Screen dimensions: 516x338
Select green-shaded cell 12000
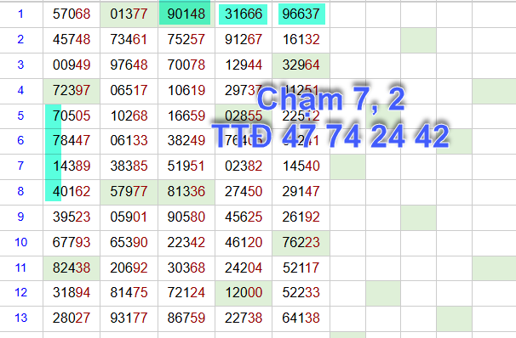244,293
